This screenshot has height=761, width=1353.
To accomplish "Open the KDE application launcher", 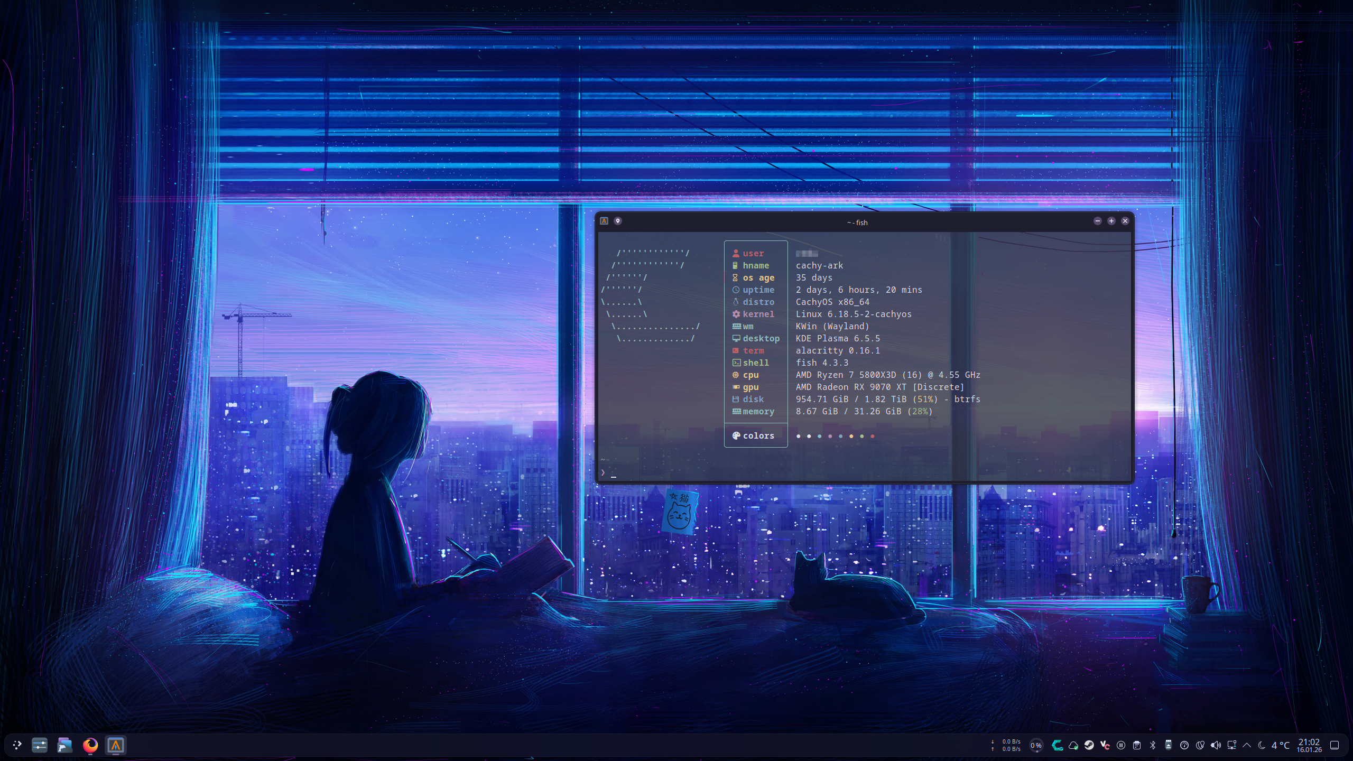I will pos(17,745).
